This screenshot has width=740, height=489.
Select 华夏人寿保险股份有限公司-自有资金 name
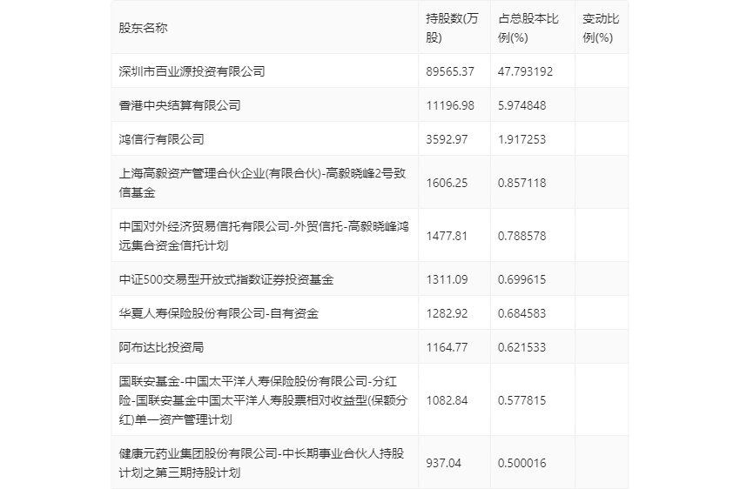219,313
